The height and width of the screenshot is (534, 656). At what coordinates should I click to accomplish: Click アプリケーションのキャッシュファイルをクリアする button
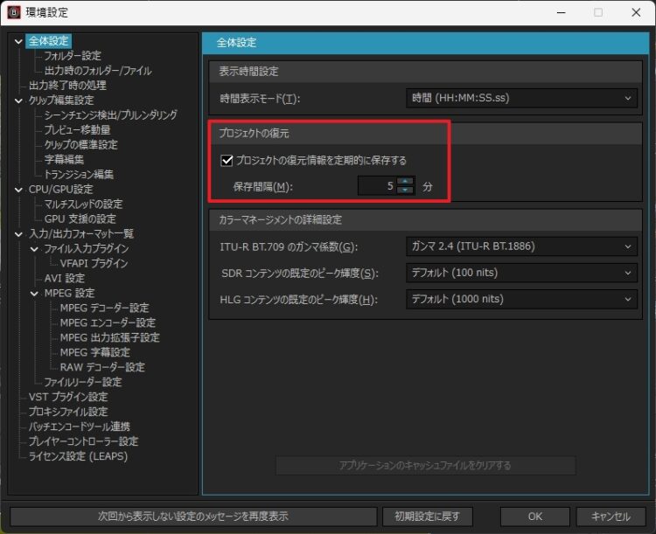click(x=425, y=466)
